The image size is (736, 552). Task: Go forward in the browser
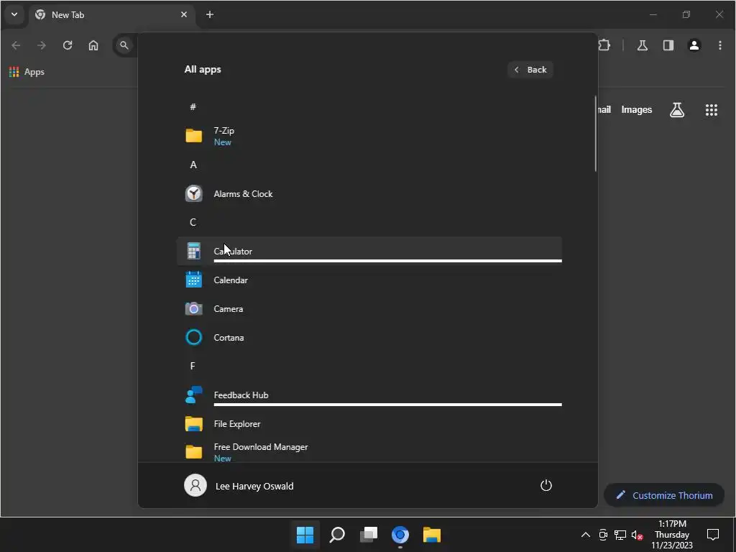pyautogui.click(x=42, y=45)
